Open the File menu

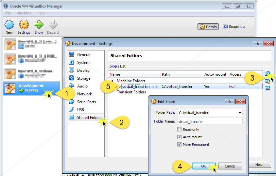pos(8,13)
